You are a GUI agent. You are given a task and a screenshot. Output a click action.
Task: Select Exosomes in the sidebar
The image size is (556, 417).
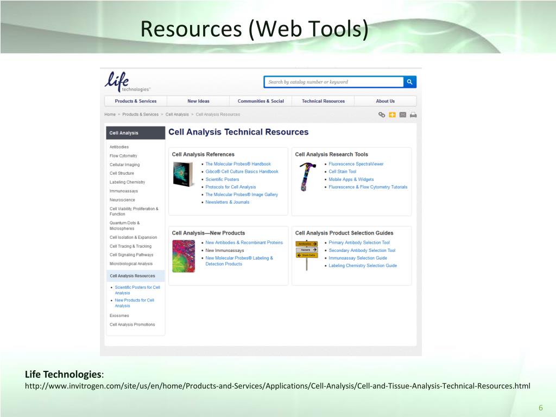click(119, 315)
